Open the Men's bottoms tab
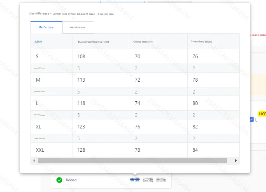Screen dimensions: 266x192 click(78, 27)
